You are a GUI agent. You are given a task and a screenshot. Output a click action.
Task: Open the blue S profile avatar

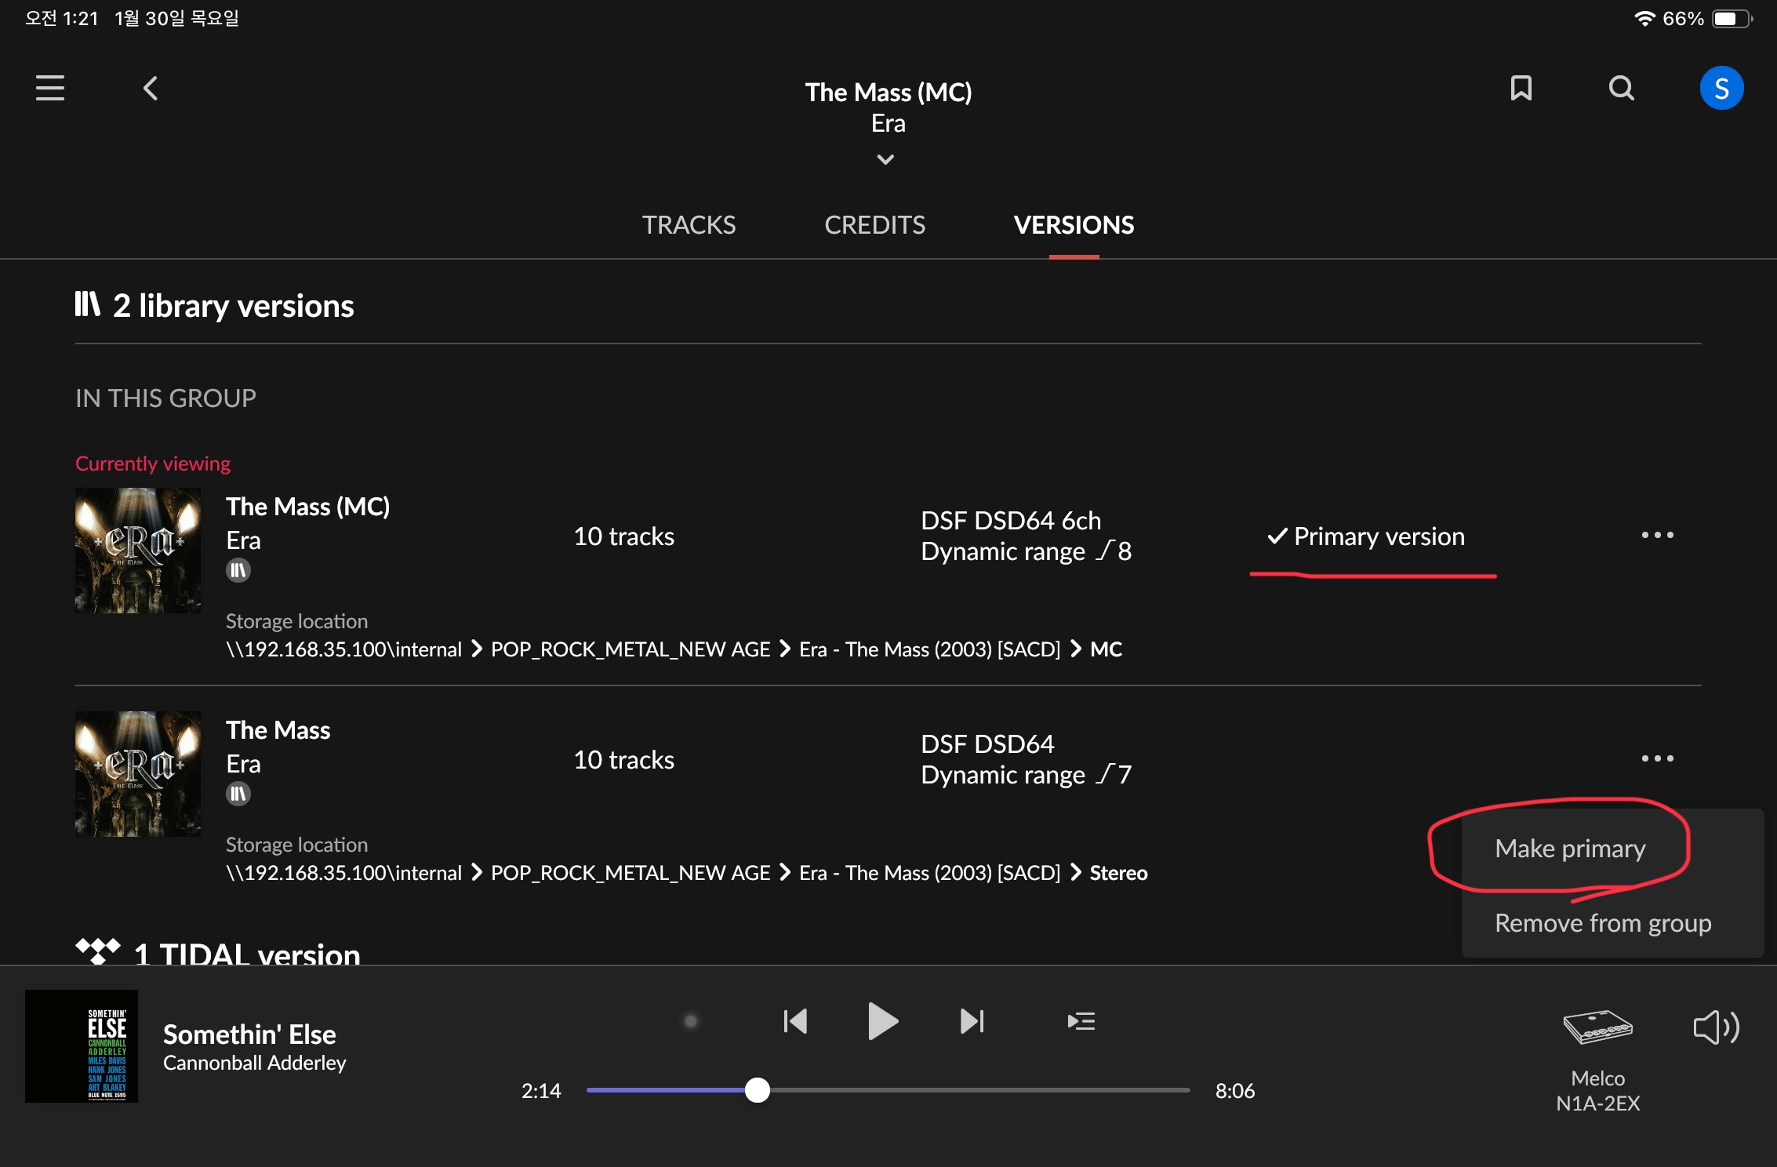pyautogui.click(x=1721, y=88)
